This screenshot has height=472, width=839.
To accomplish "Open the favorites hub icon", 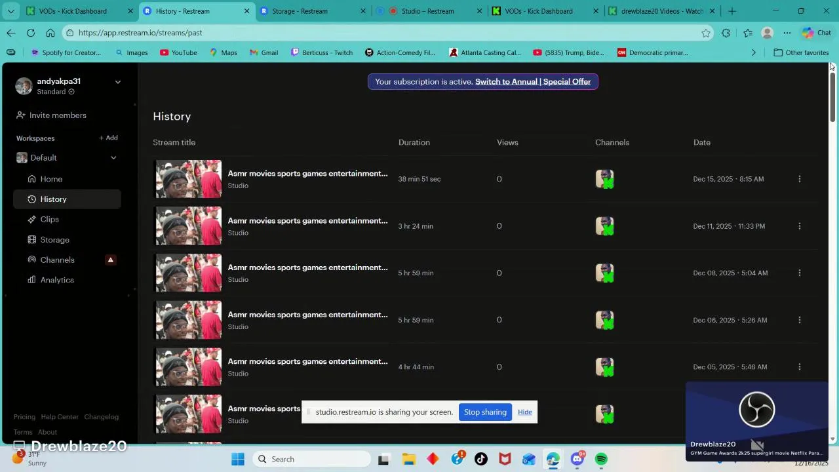I will click(x=748, y=33).
